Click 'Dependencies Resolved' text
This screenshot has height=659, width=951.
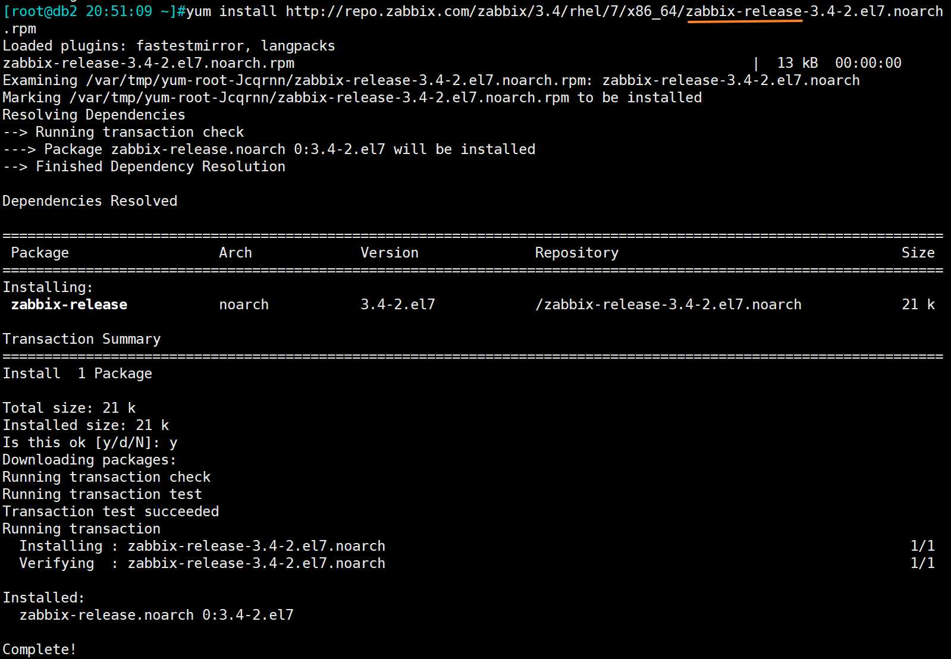click(90, 201)
